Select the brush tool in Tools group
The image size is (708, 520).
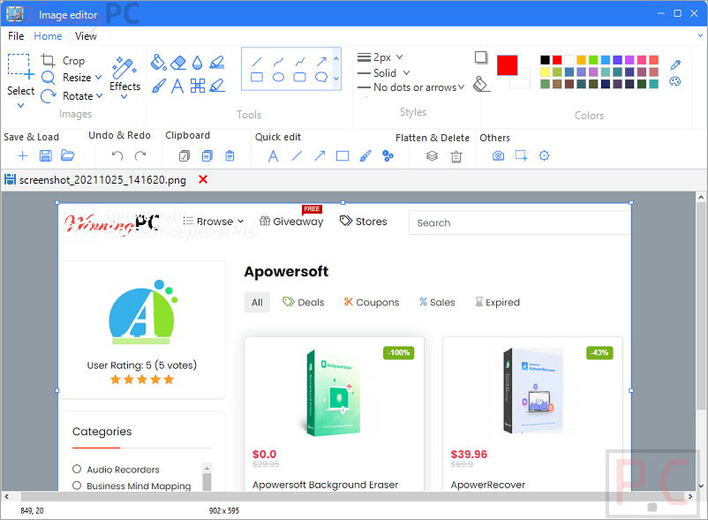point(159,86)
